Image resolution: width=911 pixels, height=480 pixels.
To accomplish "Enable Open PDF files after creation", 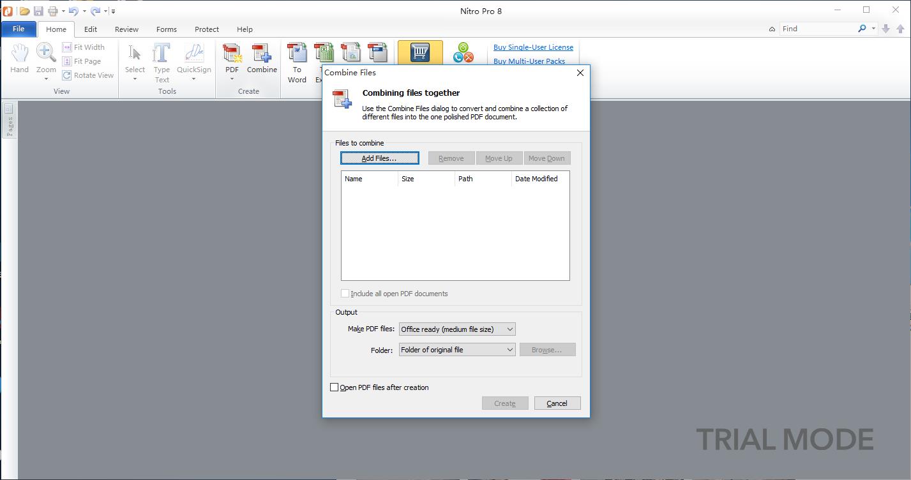I will pyautogui.click(x=334, y=387).
